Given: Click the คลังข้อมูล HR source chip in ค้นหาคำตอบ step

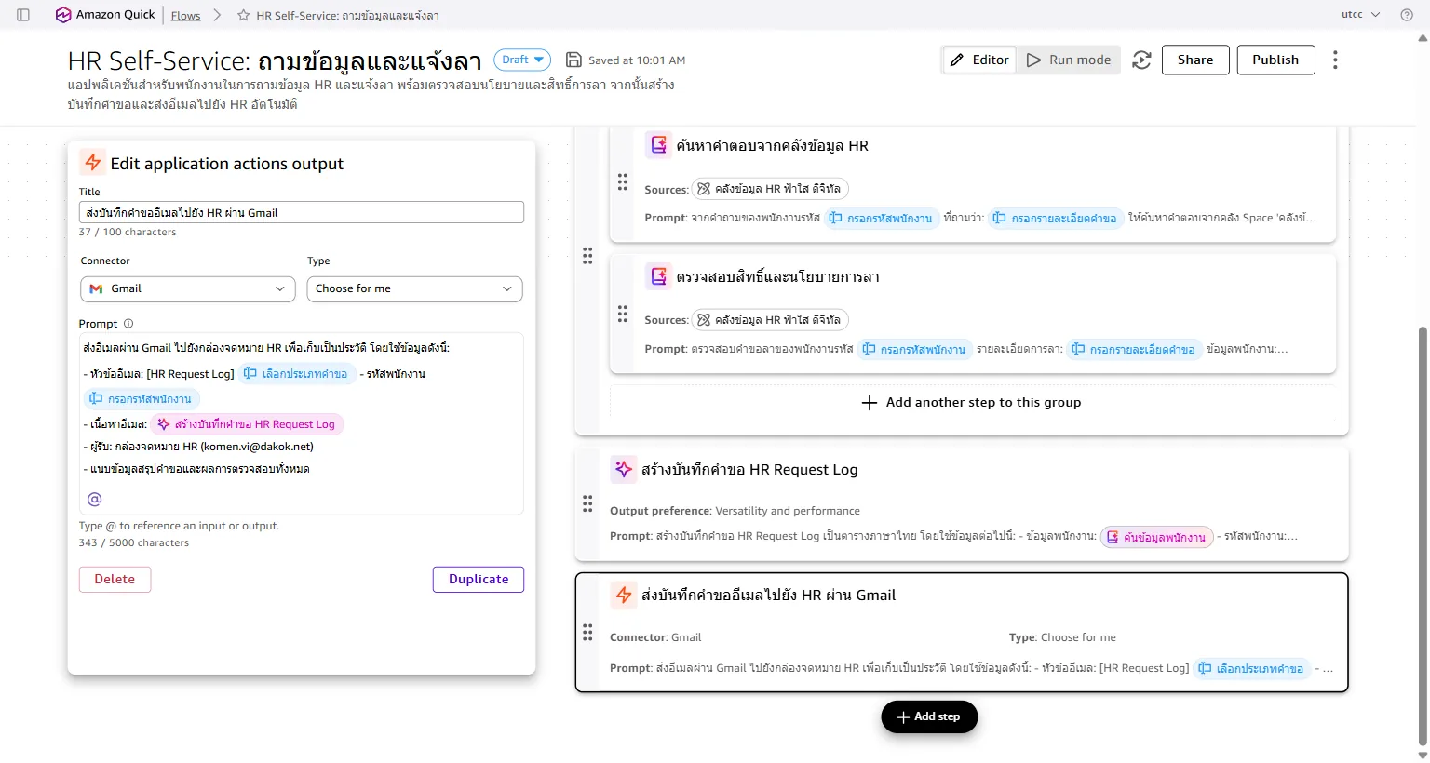Looking at the screenshot, I should pos(770,189).
